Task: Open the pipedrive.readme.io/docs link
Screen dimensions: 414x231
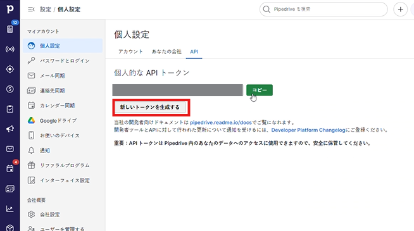Action: pos(221,123)
